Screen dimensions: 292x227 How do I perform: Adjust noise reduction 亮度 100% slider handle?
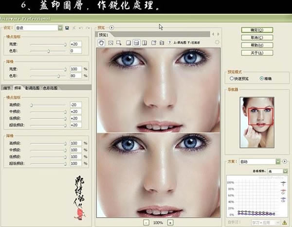coord(65,69)
